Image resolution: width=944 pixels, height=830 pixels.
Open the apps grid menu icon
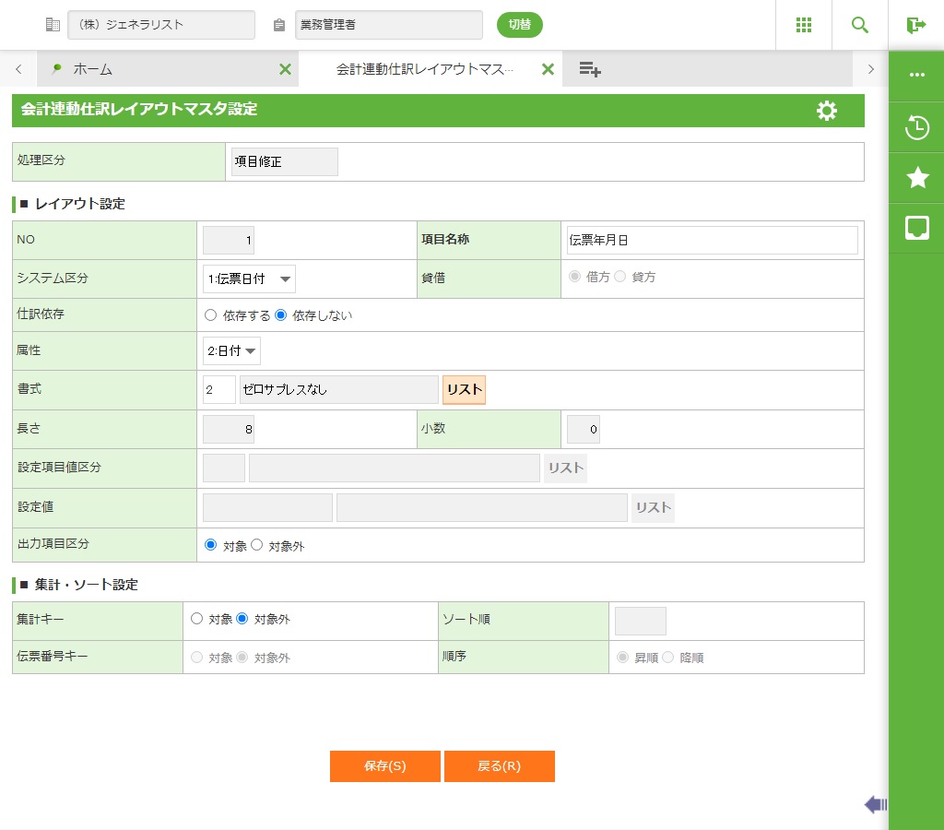pos(804,25)
